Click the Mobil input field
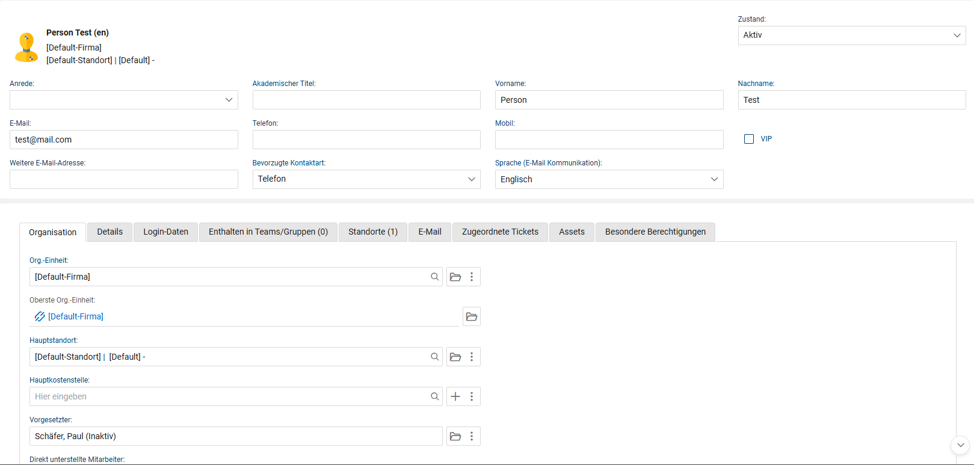This screenshot has height=465, width=974. pos(609,140)
